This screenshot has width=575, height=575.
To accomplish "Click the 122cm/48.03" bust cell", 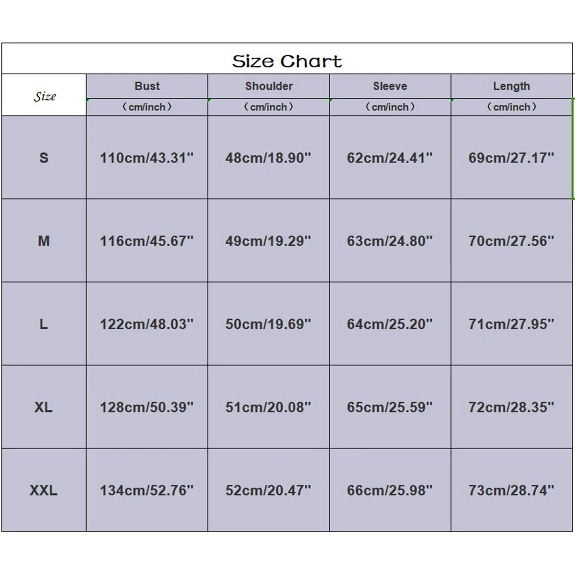I will (147, 324).
